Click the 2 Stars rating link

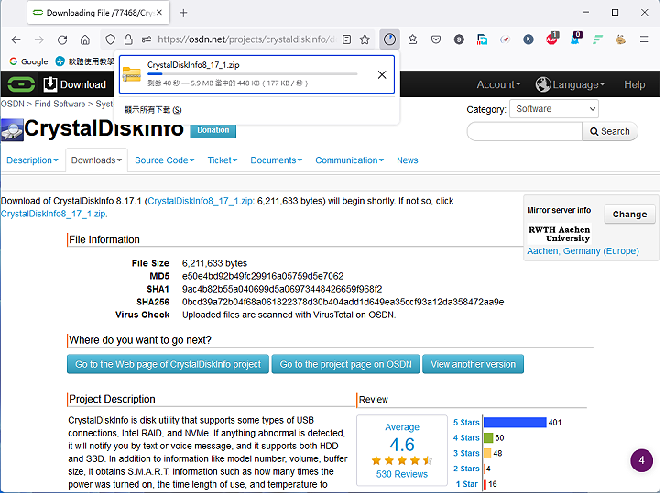[x=466, y=469]
